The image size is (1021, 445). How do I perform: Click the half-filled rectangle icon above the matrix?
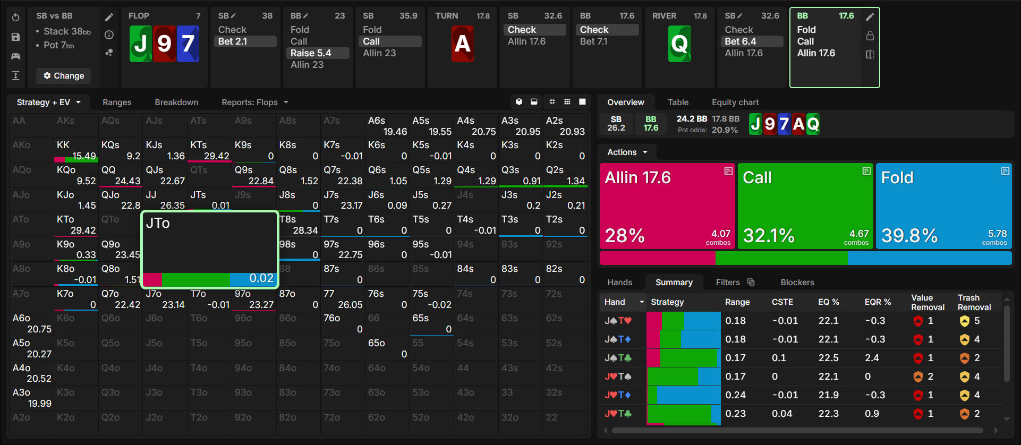point(534,102)
